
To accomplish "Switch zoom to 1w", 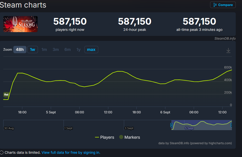I will tap(33, 49).
